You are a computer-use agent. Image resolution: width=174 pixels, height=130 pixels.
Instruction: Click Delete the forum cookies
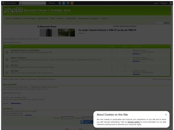162,79
